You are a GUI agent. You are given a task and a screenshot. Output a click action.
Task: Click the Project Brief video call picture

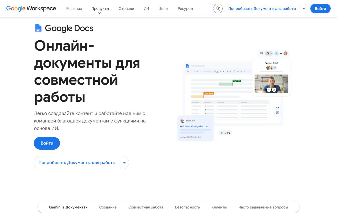point(271,84)
